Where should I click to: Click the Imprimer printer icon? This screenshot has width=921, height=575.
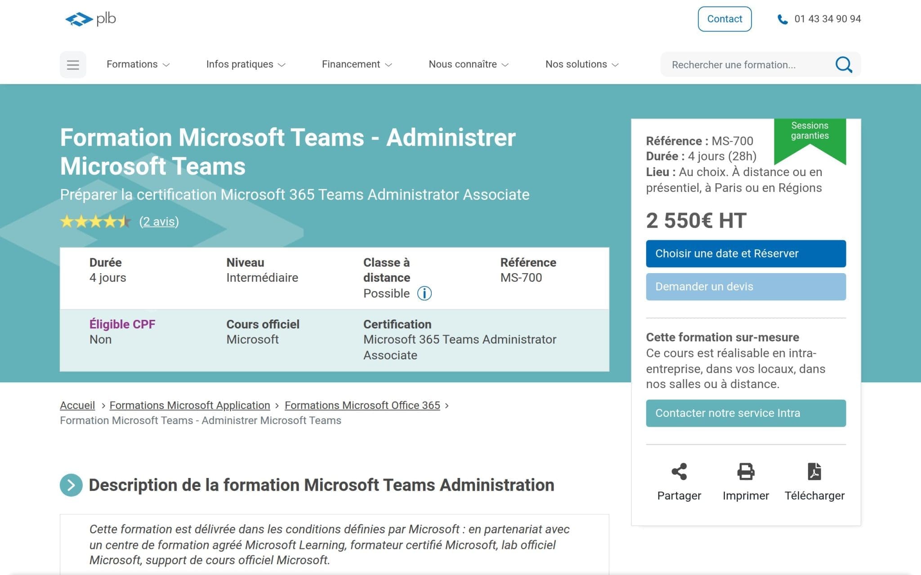pos(746,472)
